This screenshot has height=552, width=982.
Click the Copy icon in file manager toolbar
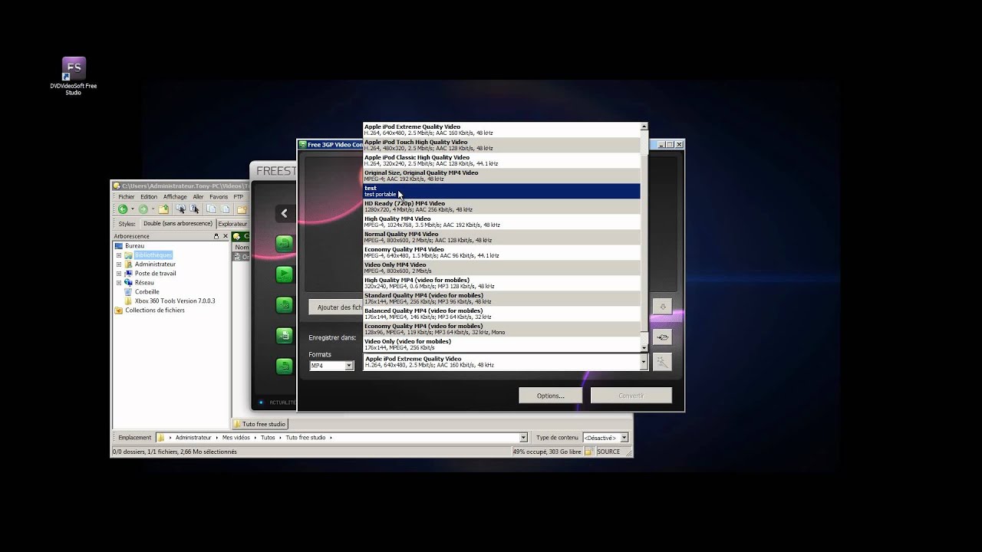tap(212, 209)
